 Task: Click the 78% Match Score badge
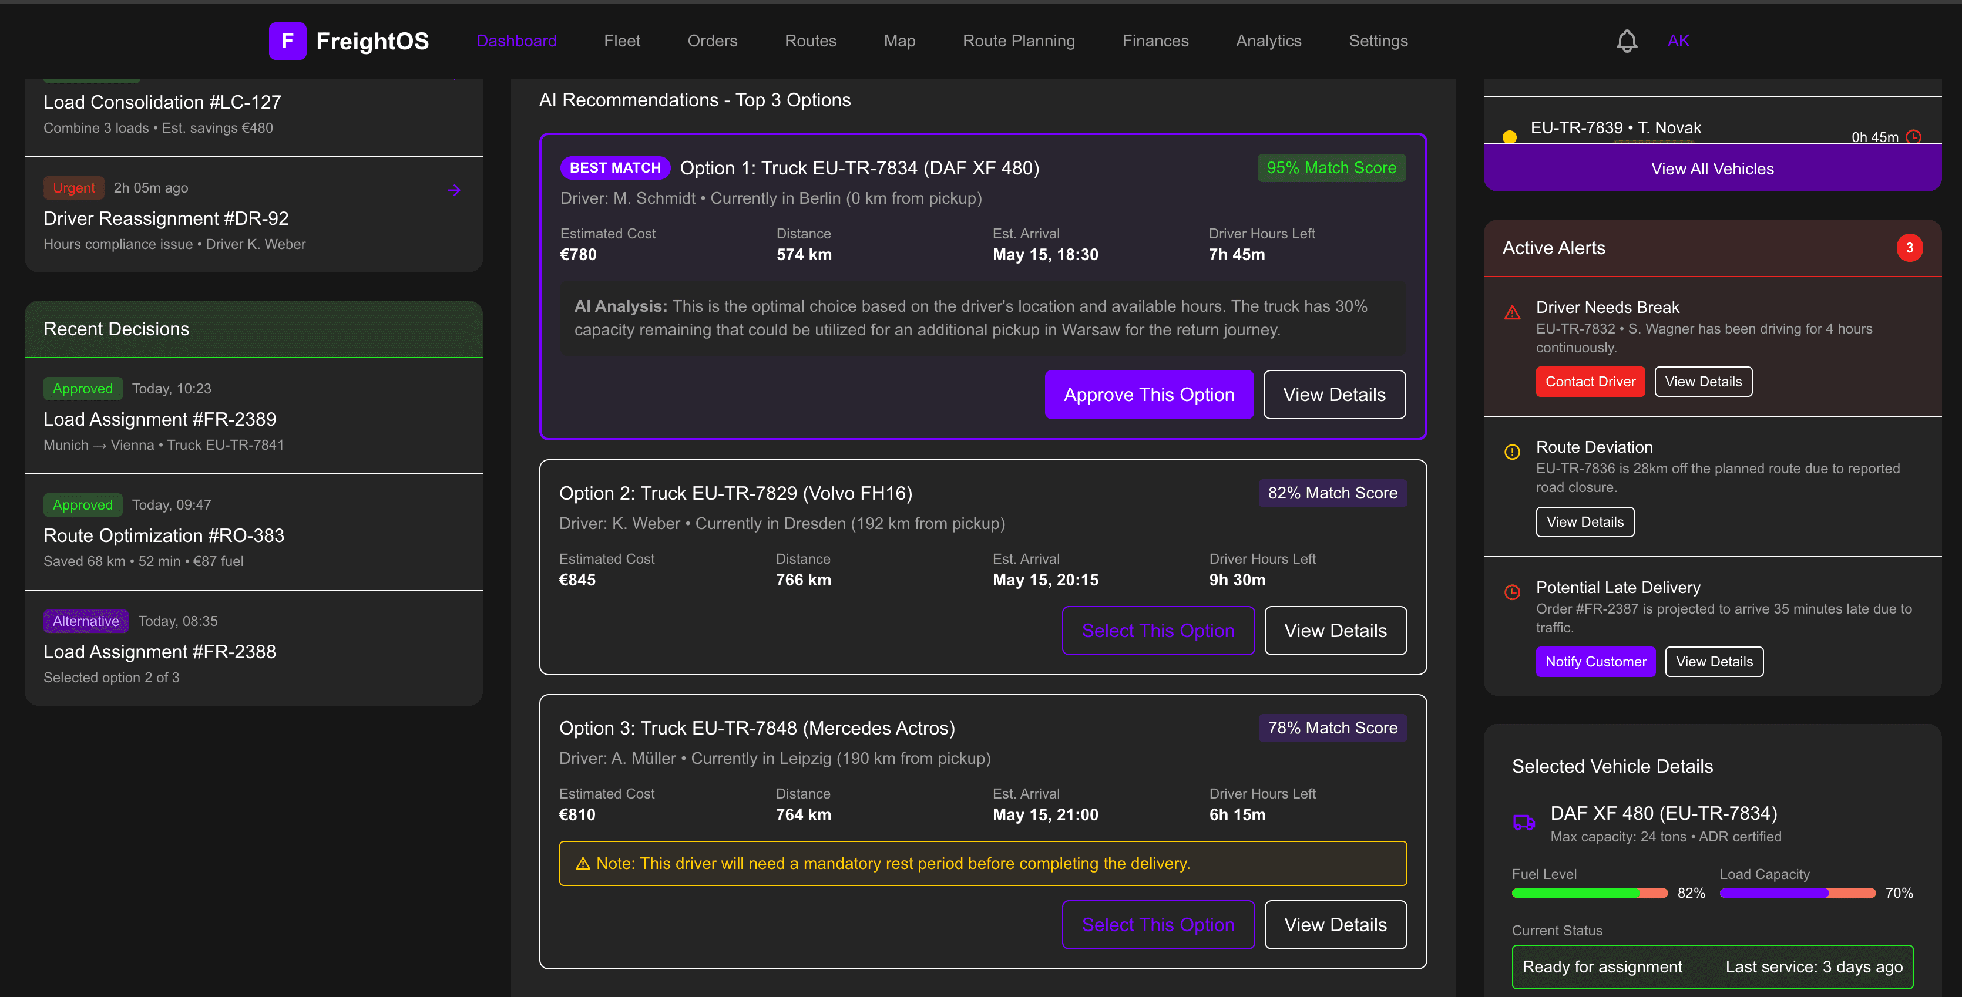pos(1332,727)
